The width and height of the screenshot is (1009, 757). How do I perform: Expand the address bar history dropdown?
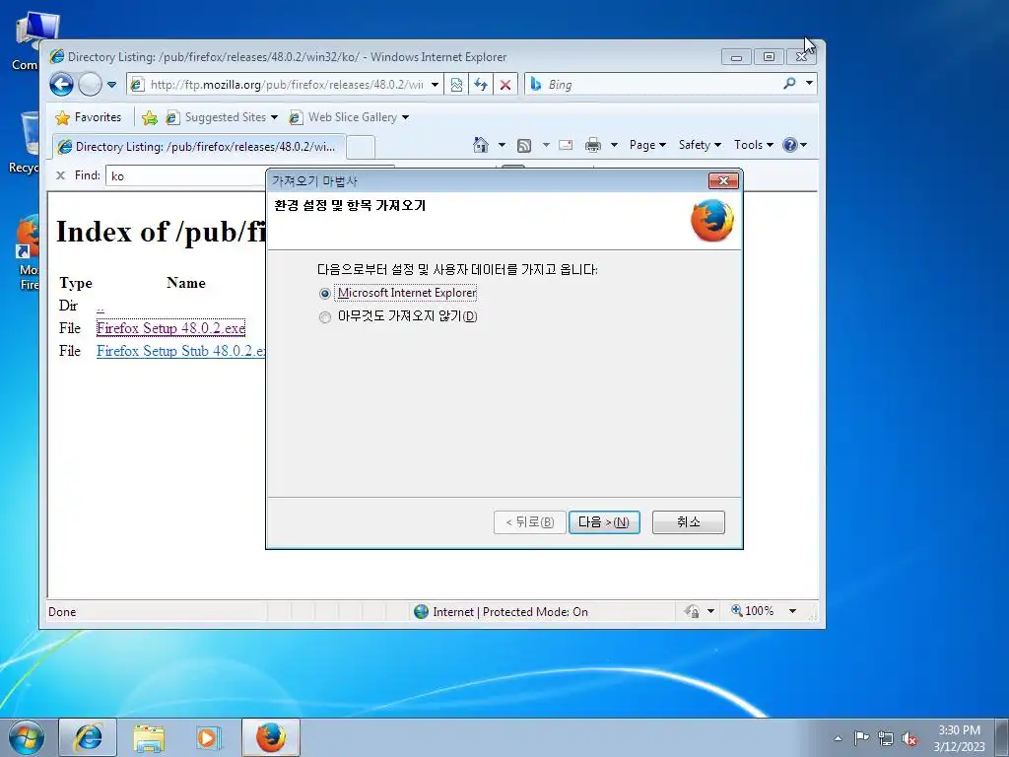(435, 85)
